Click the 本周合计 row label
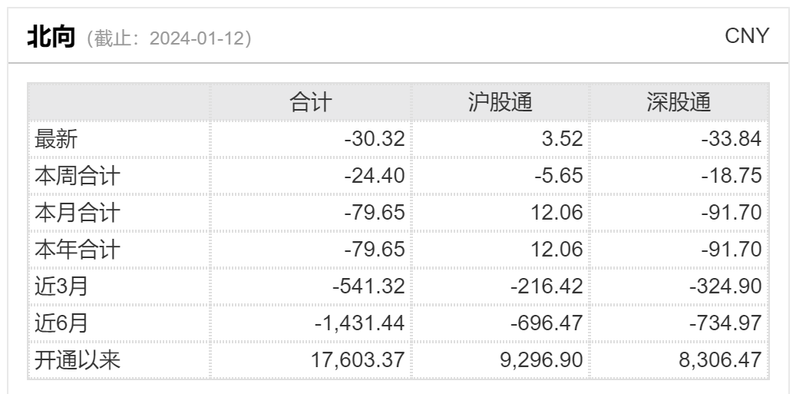Viewport: 796px width, 394px height. (78, 176)
